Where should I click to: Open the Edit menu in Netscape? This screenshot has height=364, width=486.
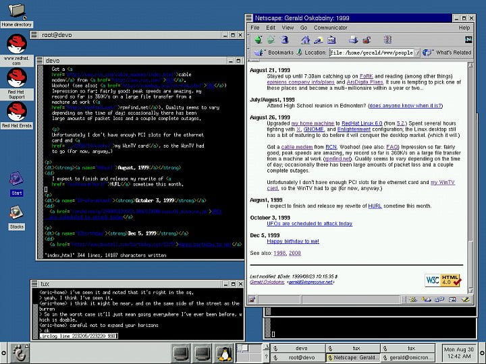point(271,28)
